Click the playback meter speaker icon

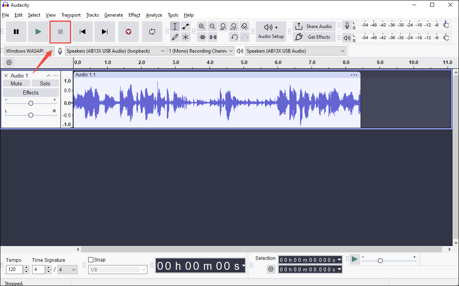point(347,38)
